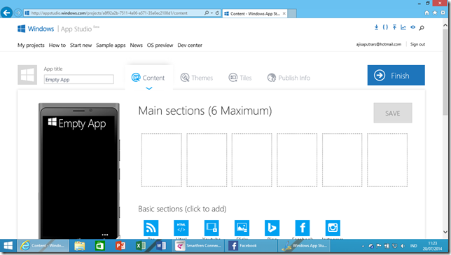Viewport: 451px width, 255px height.
Task: Add an RSS basic section
Action: pyautogui.click(x=151, y=228)
